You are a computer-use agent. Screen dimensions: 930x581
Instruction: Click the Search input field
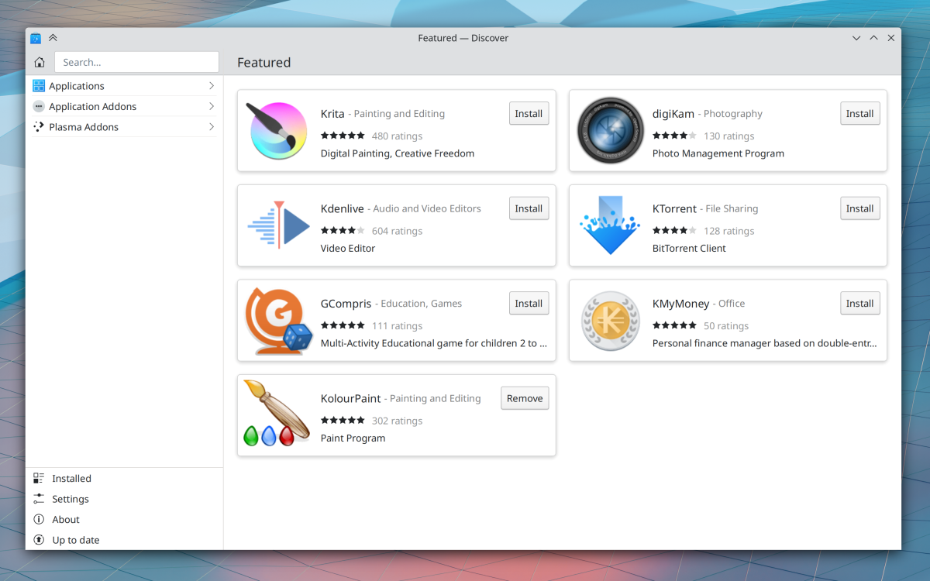136,62
